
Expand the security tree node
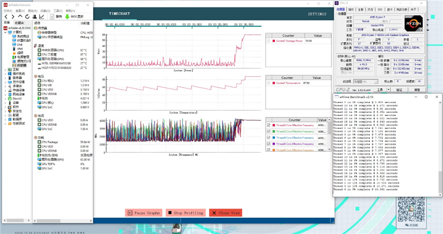[5, 111]
